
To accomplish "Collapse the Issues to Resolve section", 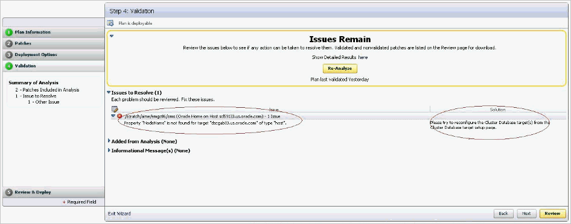I will pos(109,93).
